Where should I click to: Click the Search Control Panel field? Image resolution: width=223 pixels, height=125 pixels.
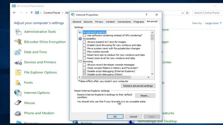click(208, 13)
